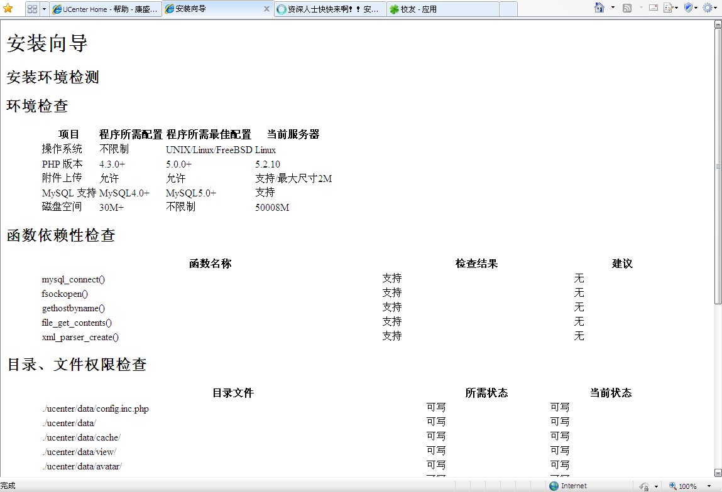Click the 目录文件 column header
The height and width of the screenshot is (492, 722).
(x=233, y=393)
